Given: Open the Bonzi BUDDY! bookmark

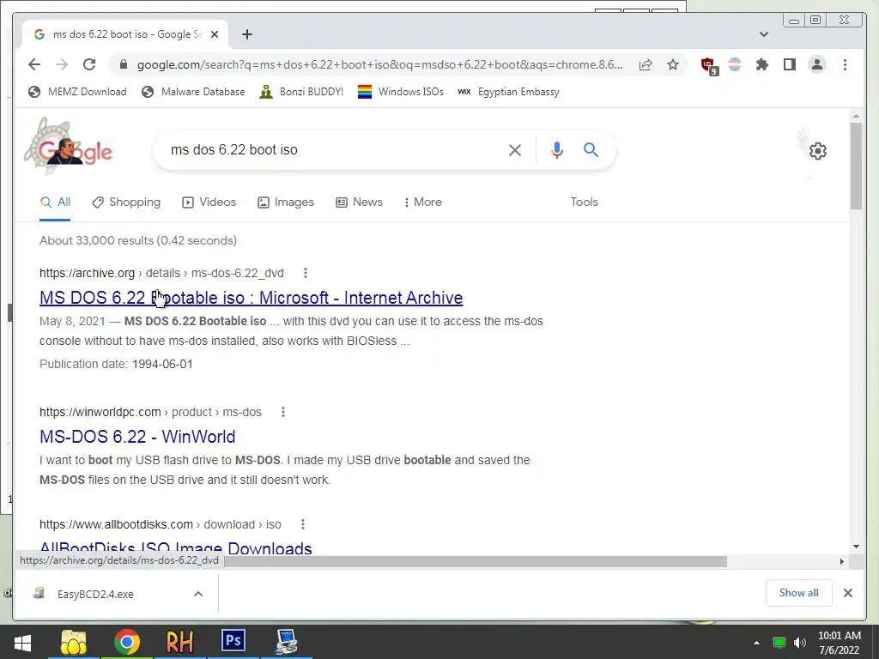Looking at the screenshot, I should point(301,91).
